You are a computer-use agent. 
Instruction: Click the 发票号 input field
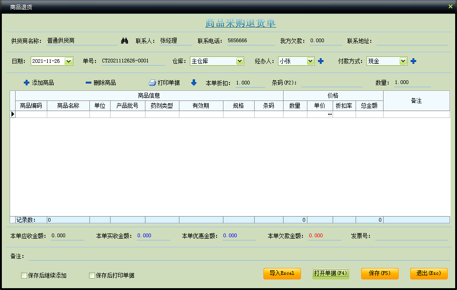point(412,236)
